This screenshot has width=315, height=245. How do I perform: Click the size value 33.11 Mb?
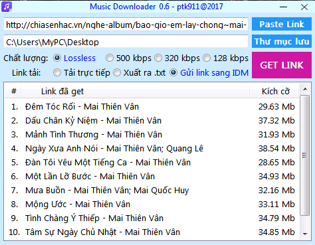276,204
